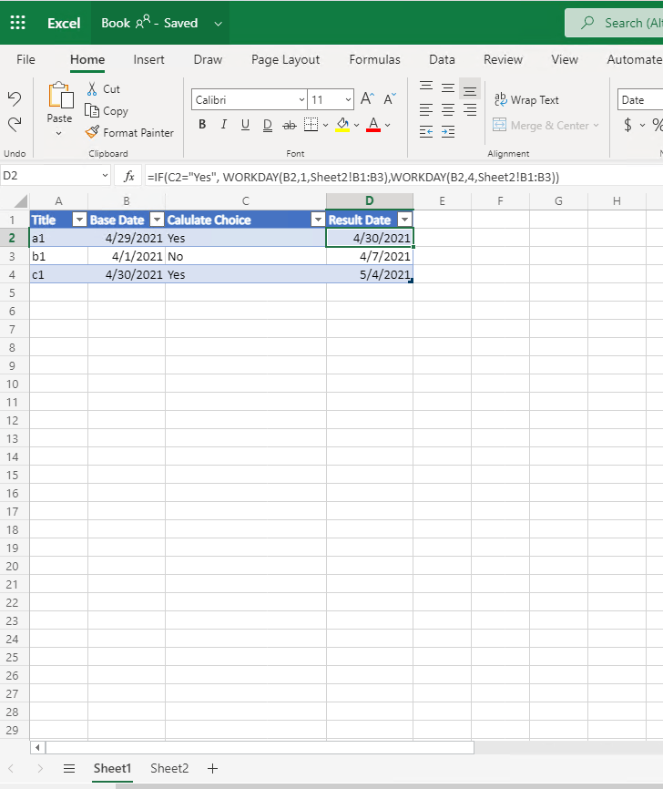Apply yellow fill color bucket
The height and width of the screenshot is (789, 663).
point(342,124)
